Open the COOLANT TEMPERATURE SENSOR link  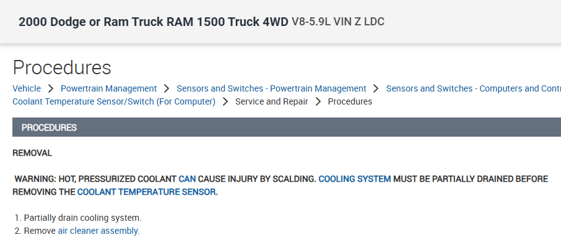(147, 192)
